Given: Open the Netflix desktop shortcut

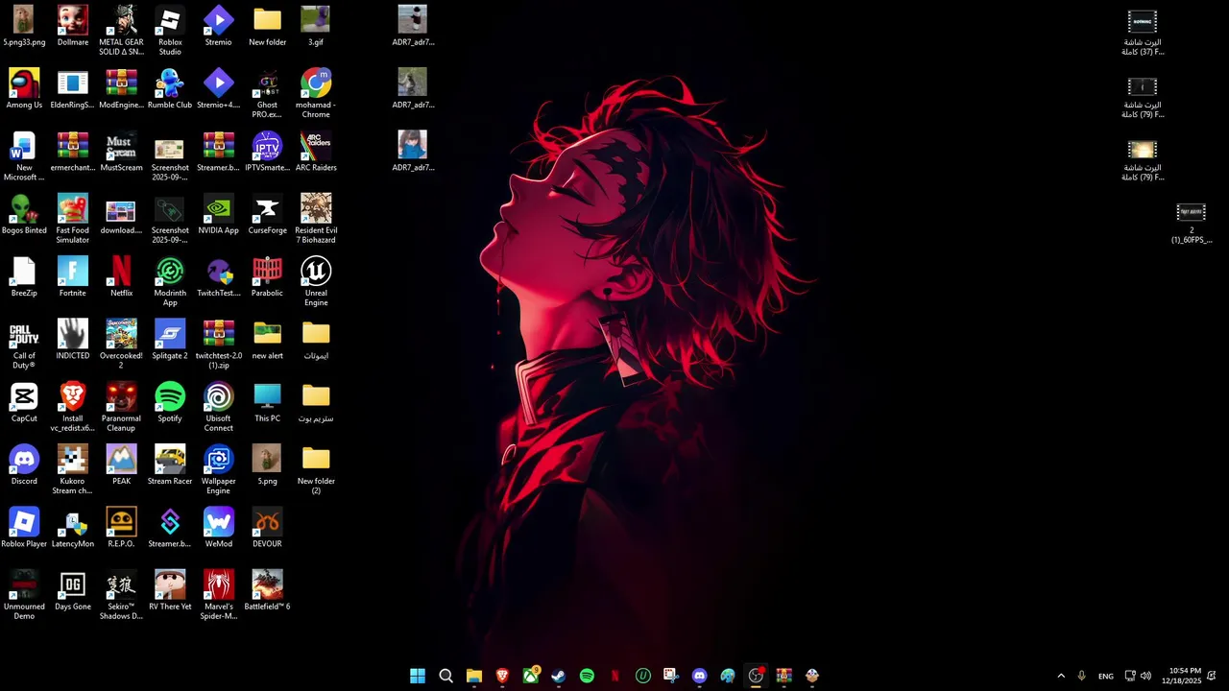Looking at the screenshot, I should 121,276.
